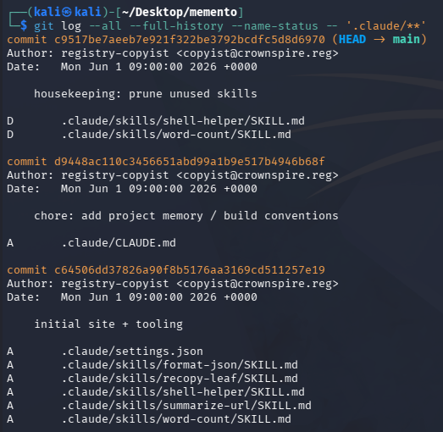Viewport: 443px width, 432px height.
Task: Click the main branch label
Action: click(406, 39)
